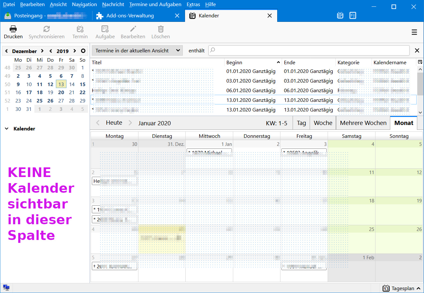Open the Datei menu

point(9,4)
